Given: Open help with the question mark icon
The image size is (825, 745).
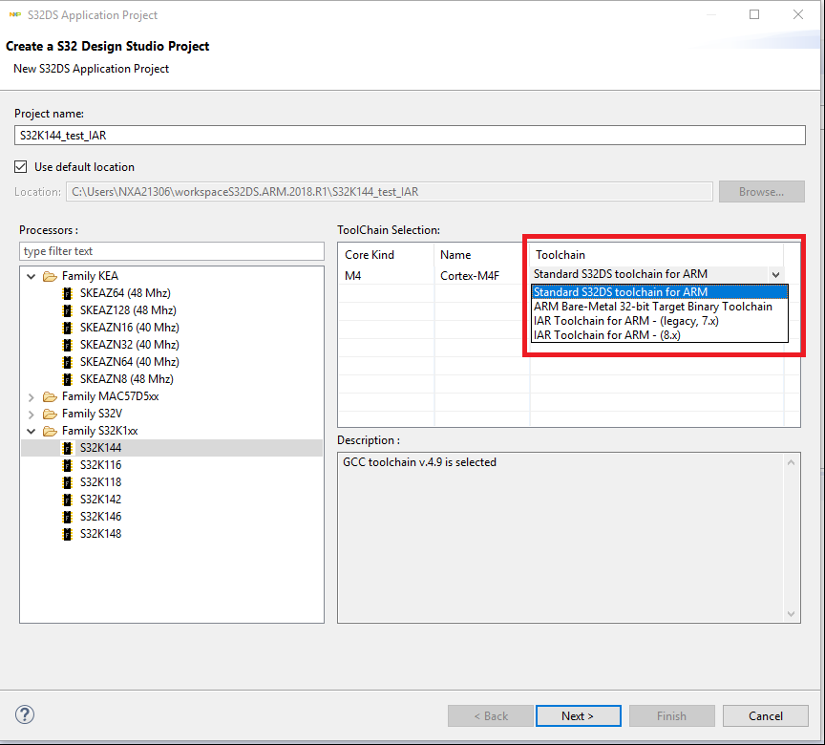Looking at the screenshot, I should pyautogui.click(x=25, y=714).
